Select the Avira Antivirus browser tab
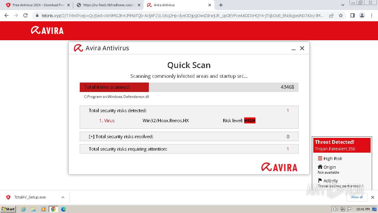 point(179,5)
